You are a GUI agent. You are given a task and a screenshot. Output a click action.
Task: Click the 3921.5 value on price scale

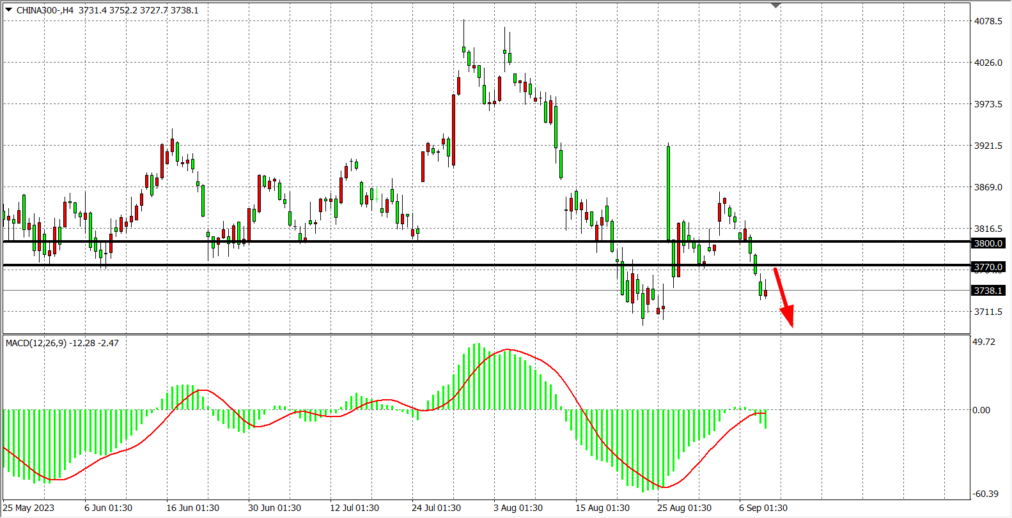click(x=988, y=146)
